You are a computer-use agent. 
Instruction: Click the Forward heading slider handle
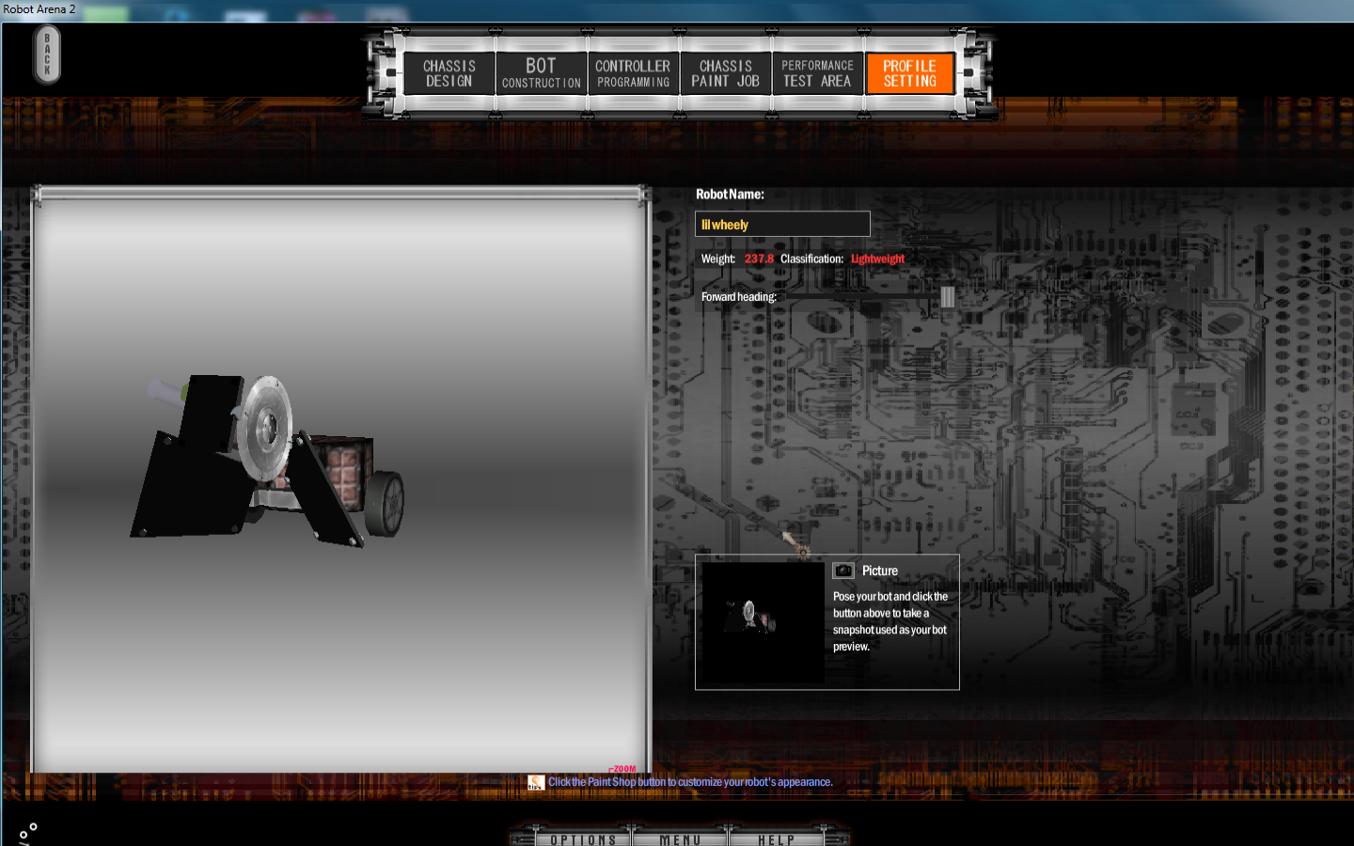point(947,297)
